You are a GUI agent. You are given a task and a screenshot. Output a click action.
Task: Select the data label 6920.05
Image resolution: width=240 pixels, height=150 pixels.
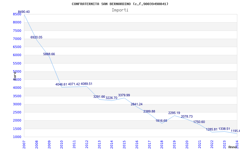pos(36,37)
